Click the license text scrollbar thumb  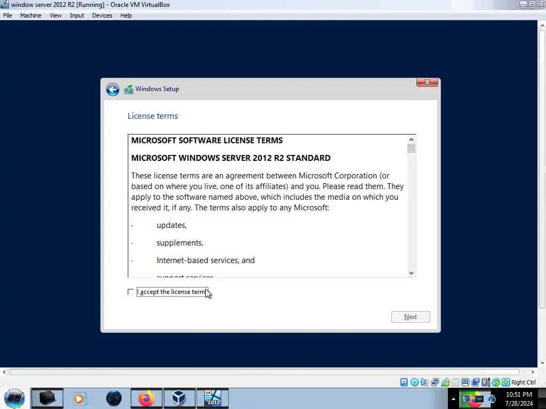coord(411,149)
